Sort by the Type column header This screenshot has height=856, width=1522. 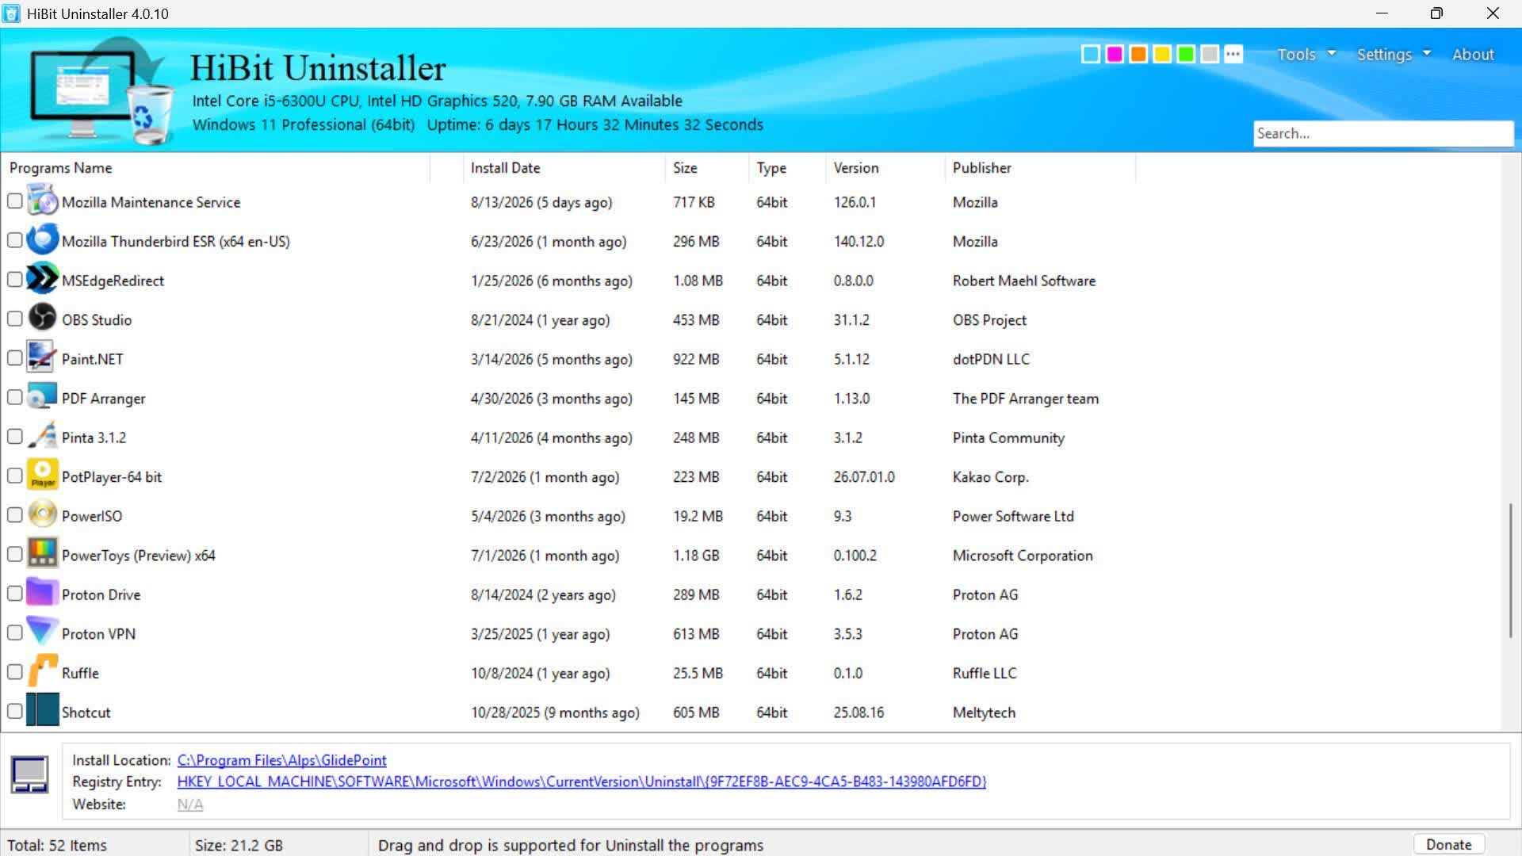pos(788,168)
